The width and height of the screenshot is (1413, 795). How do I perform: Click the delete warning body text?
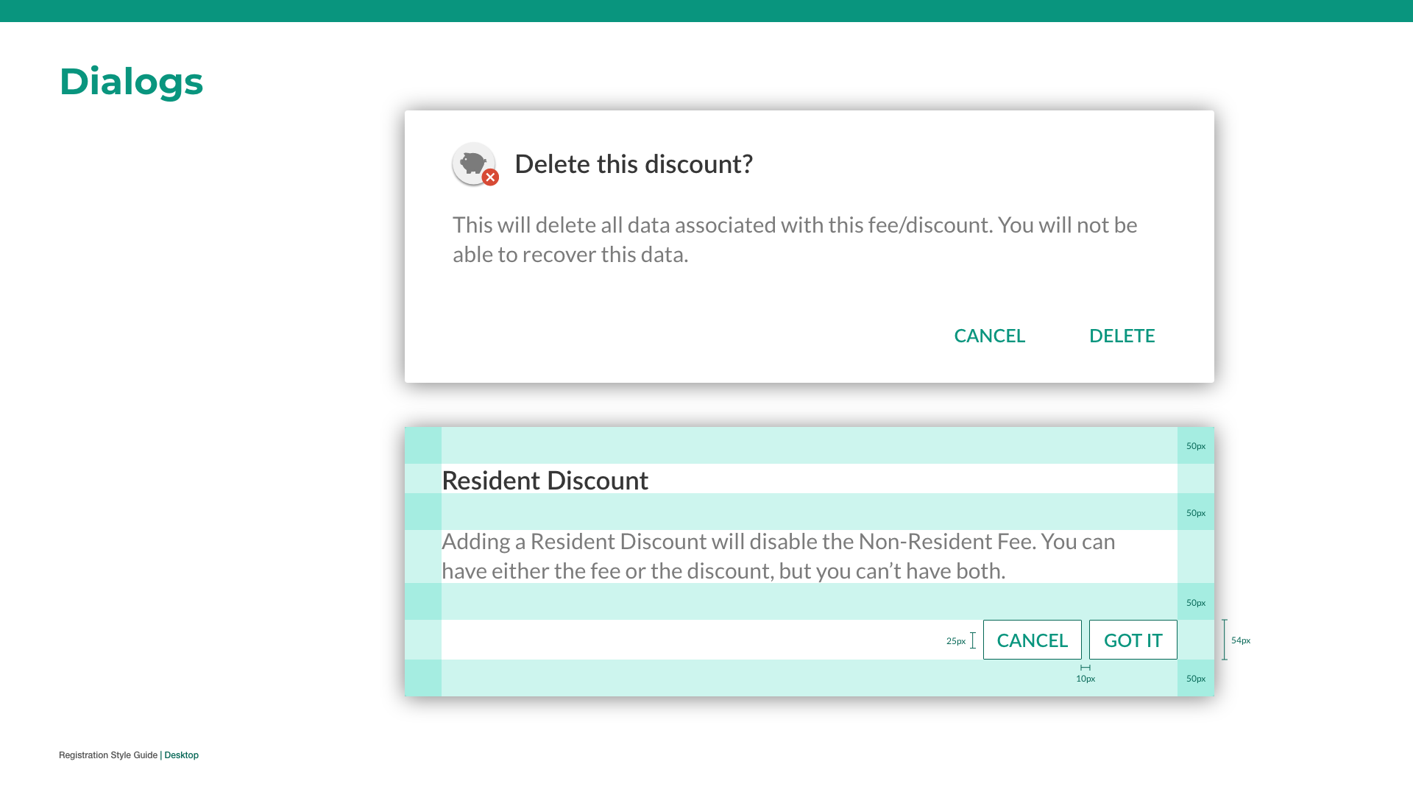click(x=794, y=239)
